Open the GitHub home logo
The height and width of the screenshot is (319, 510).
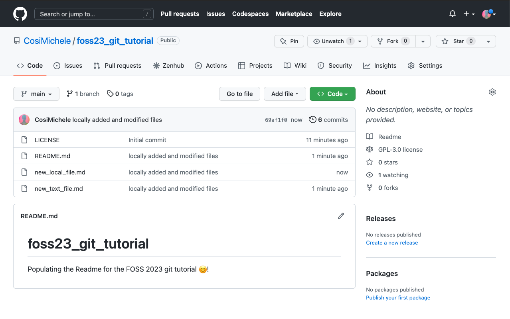tap(20, 14)
